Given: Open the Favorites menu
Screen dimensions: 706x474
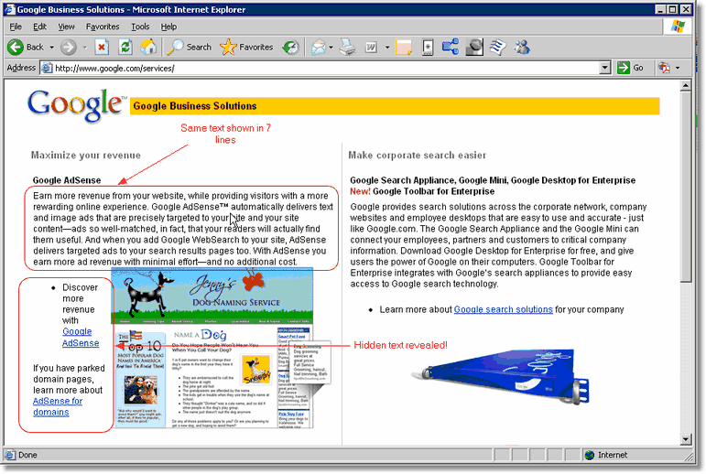Looking at the screenshot, I should pyautogui.click(x=103, y=27).
